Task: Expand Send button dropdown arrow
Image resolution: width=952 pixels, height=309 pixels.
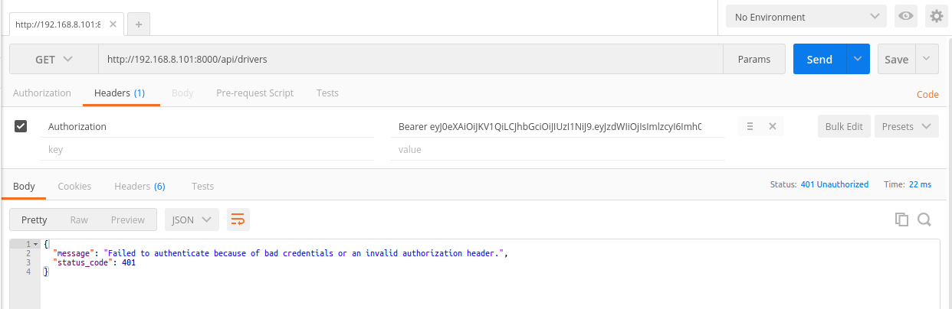Action: click(x=858, y=59)
